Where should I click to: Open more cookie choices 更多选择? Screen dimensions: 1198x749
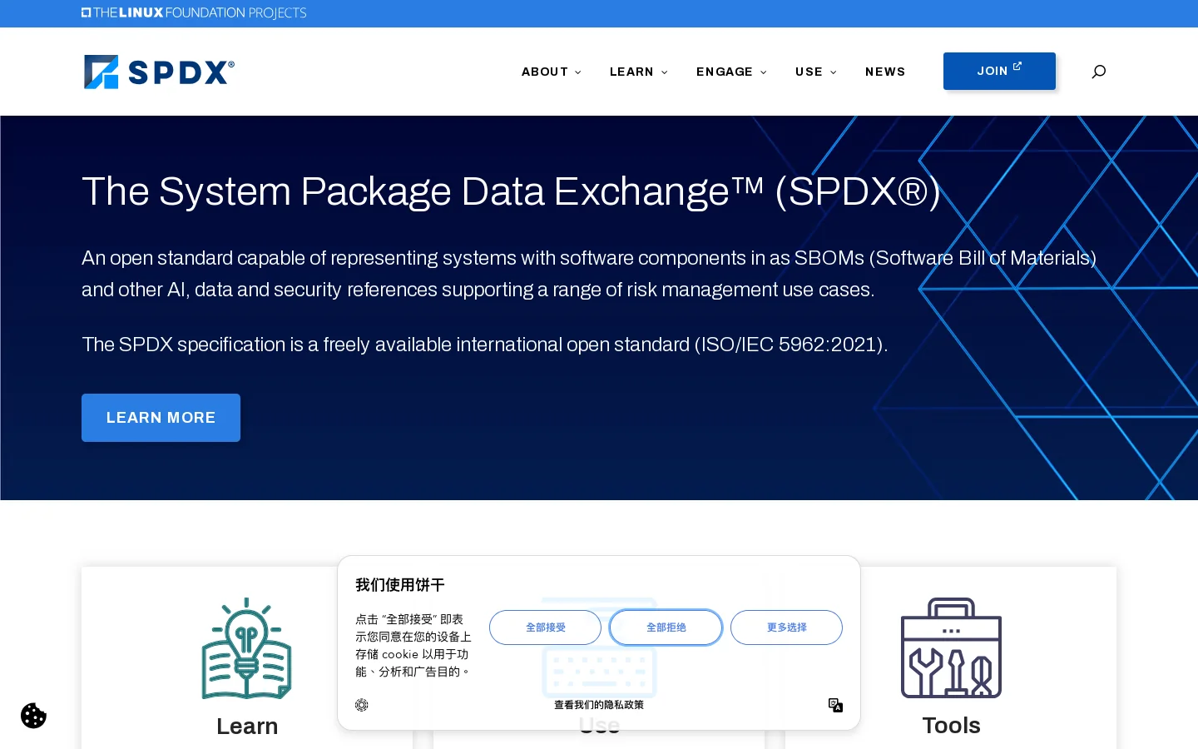tap(786, 627)
